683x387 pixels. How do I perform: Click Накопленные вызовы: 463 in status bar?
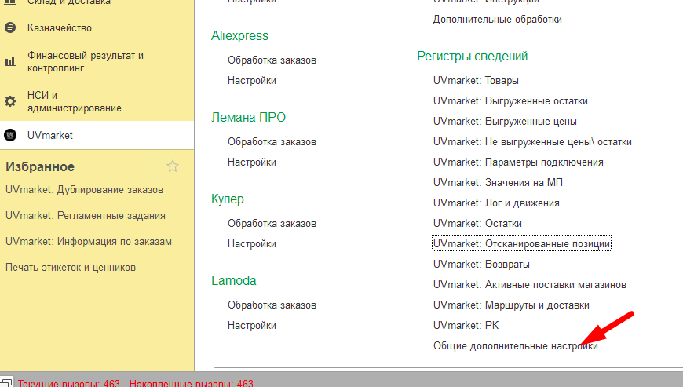[192, 383]
